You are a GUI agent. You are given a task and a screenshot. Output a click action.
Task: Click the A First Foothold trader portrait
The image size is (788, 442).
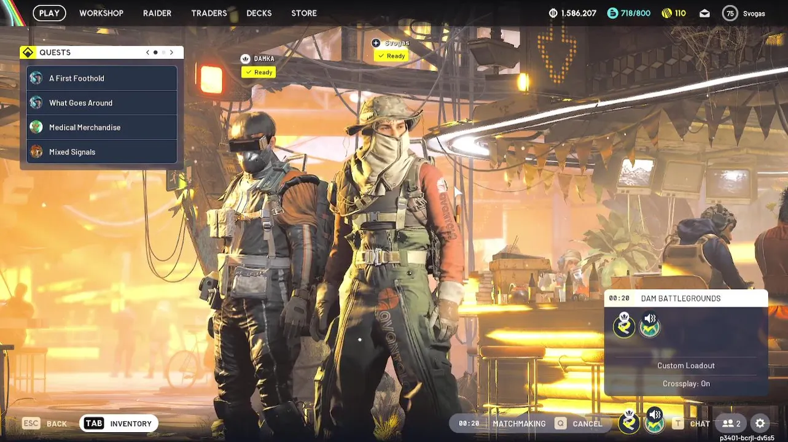tap(36, 78)
